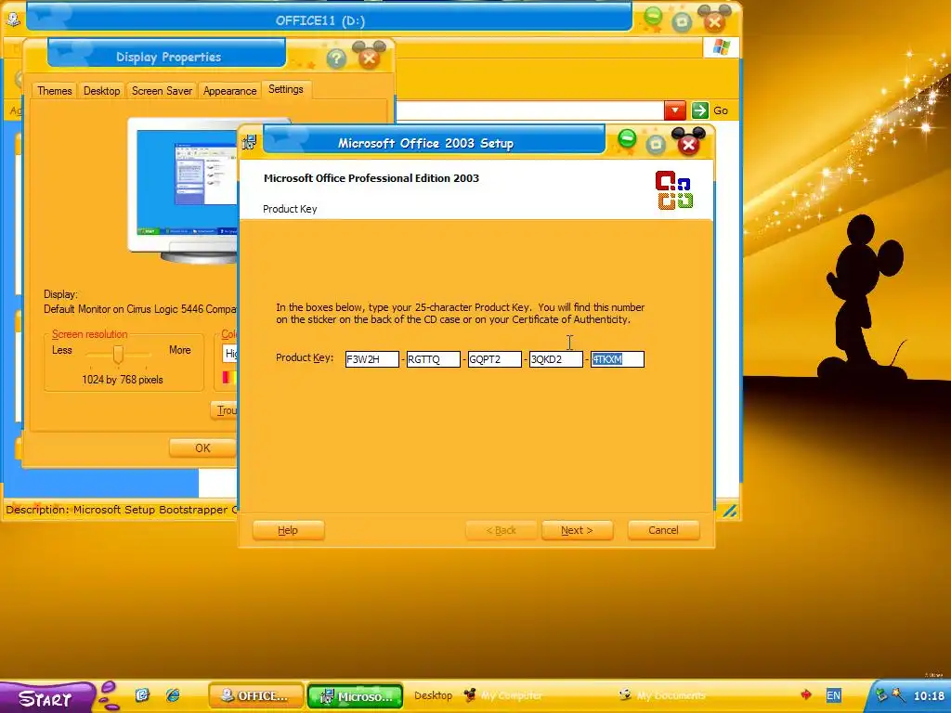
Task: Minimize the Office 2003 Setup window
Action: point(627,139)
